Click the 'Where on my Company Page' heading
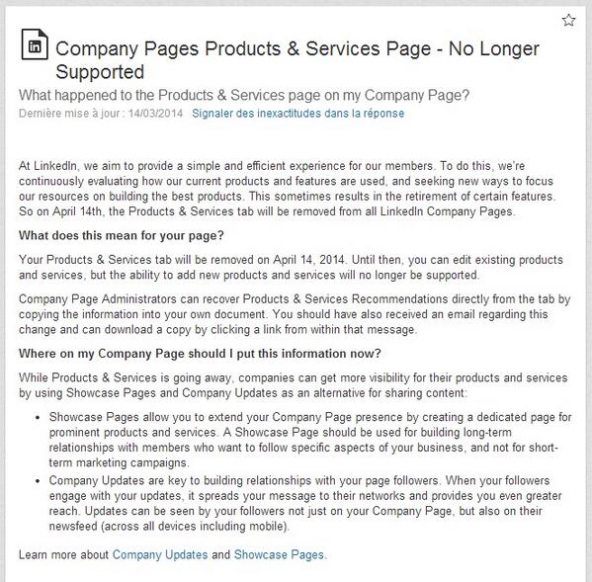Image resolution: width=592 pixels, height=582 pixels. [x=200, y=354]
